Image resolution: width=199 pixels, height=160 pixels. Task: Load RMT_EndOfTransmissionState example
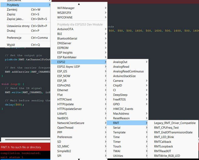pyautogui.click(x=173, y=132)
